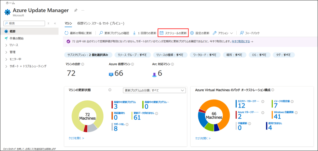Image resolution: width=318 pixels, height=151 pixels.
Task: Expand リソース in the left navigation
Action: (x=14, y=45)
